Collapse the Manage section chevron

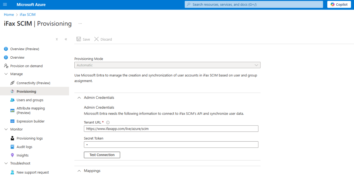tap(6, 74)
